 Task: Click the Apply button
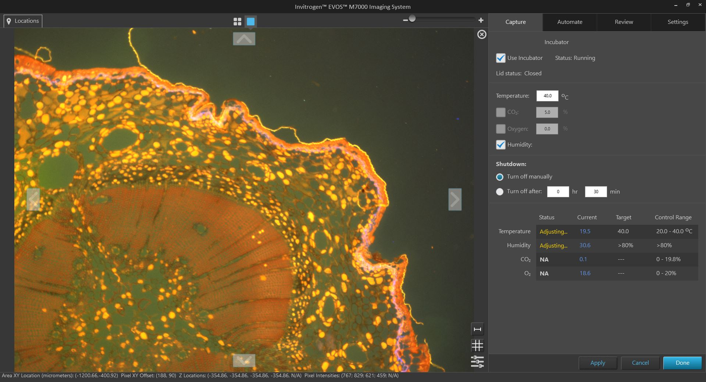598,363
